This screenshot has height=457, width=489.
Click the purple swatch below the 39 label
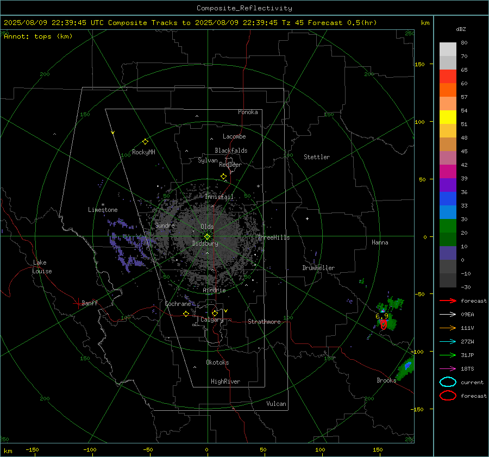pyautogui.click(x=448, y=185)
